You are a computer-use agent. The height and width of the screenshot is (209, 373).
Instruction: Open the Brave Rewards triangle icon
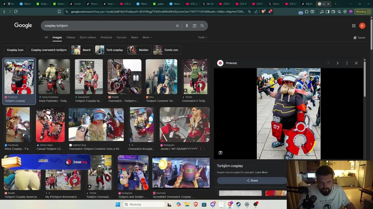(x=270, y=12)
